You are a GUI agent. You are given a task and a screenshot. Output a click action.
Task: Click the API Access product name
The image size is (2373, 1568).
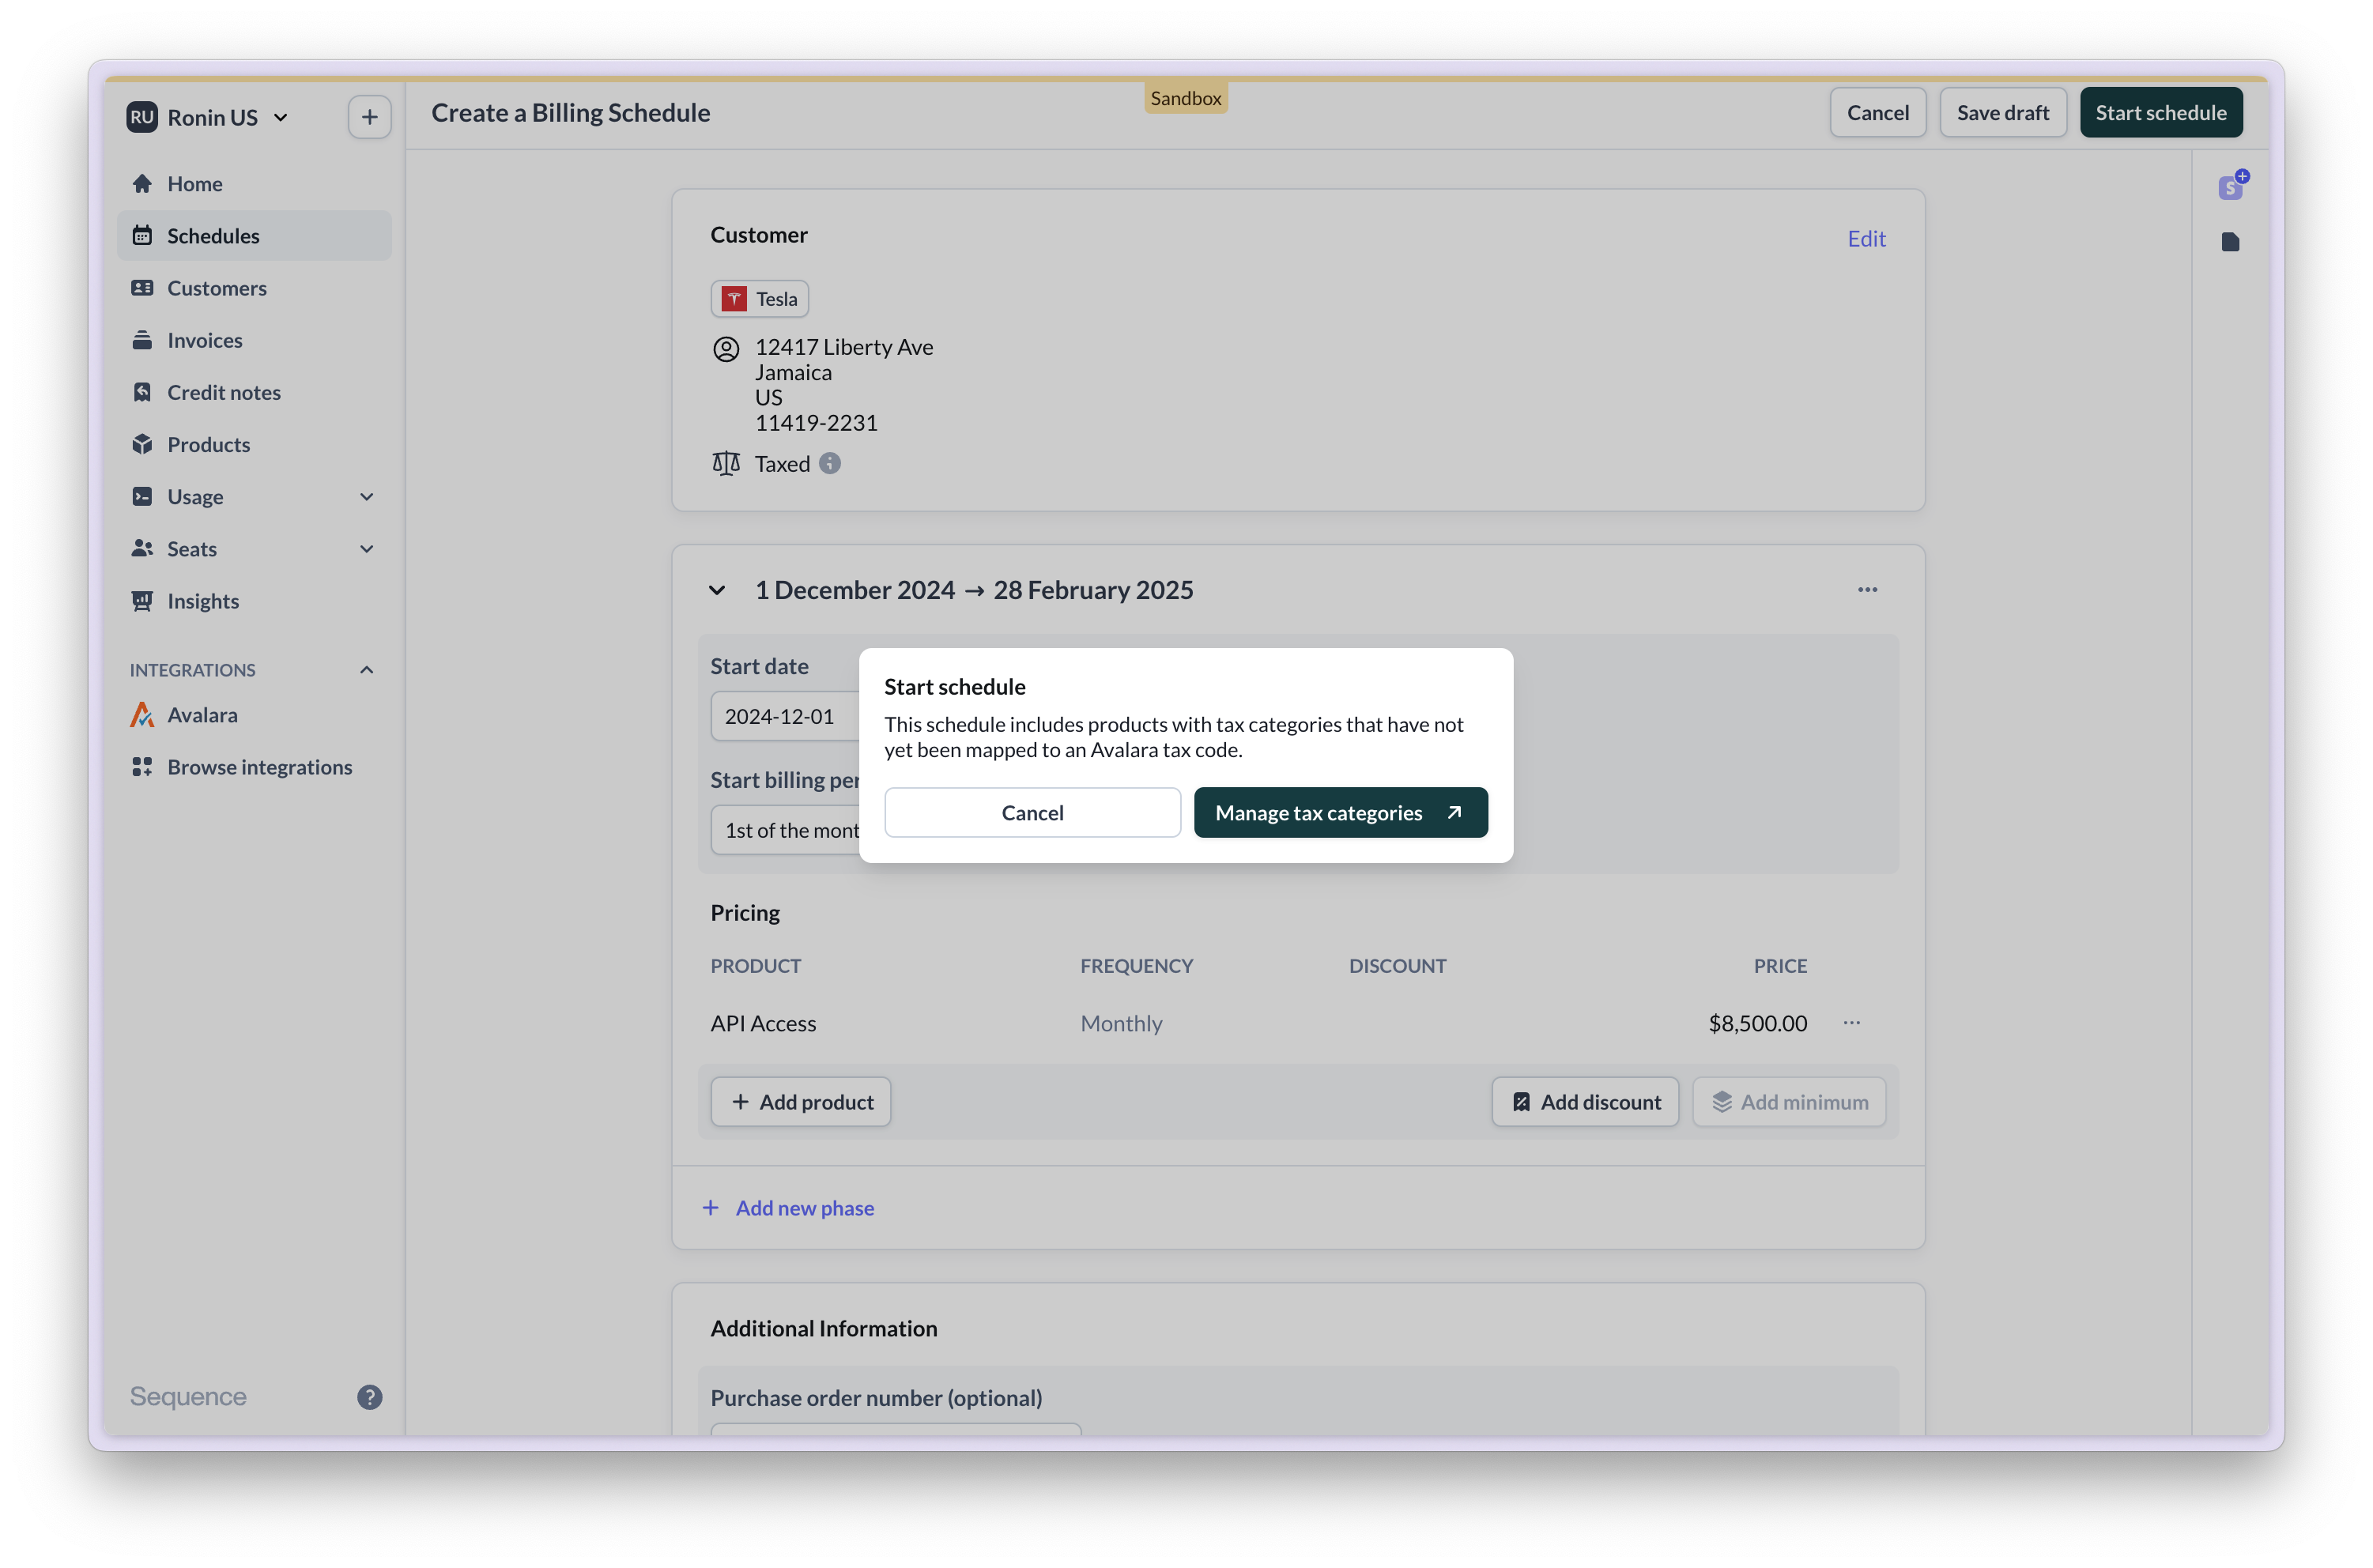(763, 1023)
